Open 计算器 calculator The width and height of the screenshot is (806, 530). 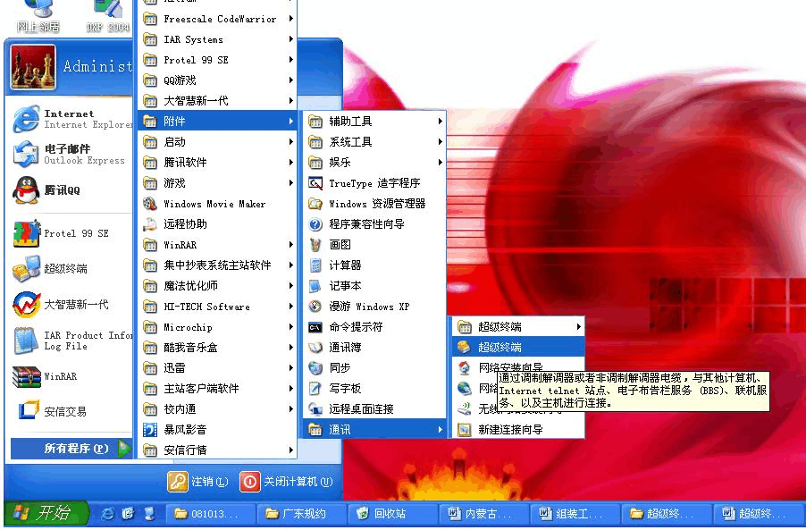374,265
